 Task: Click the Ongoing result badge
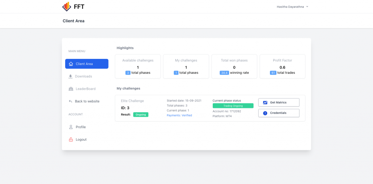click(x=141, y=115)
